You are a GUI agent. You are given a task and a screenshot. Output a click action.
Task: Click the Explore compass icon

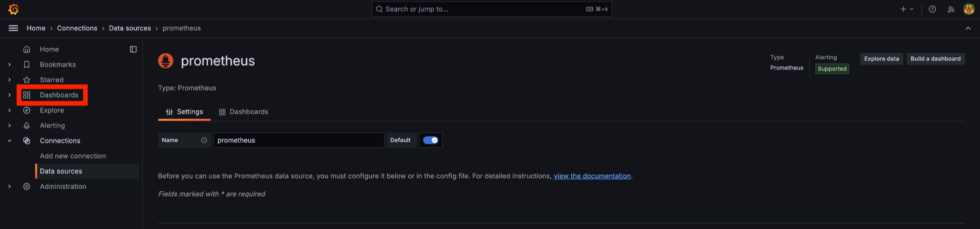click(x=26, y=110)
